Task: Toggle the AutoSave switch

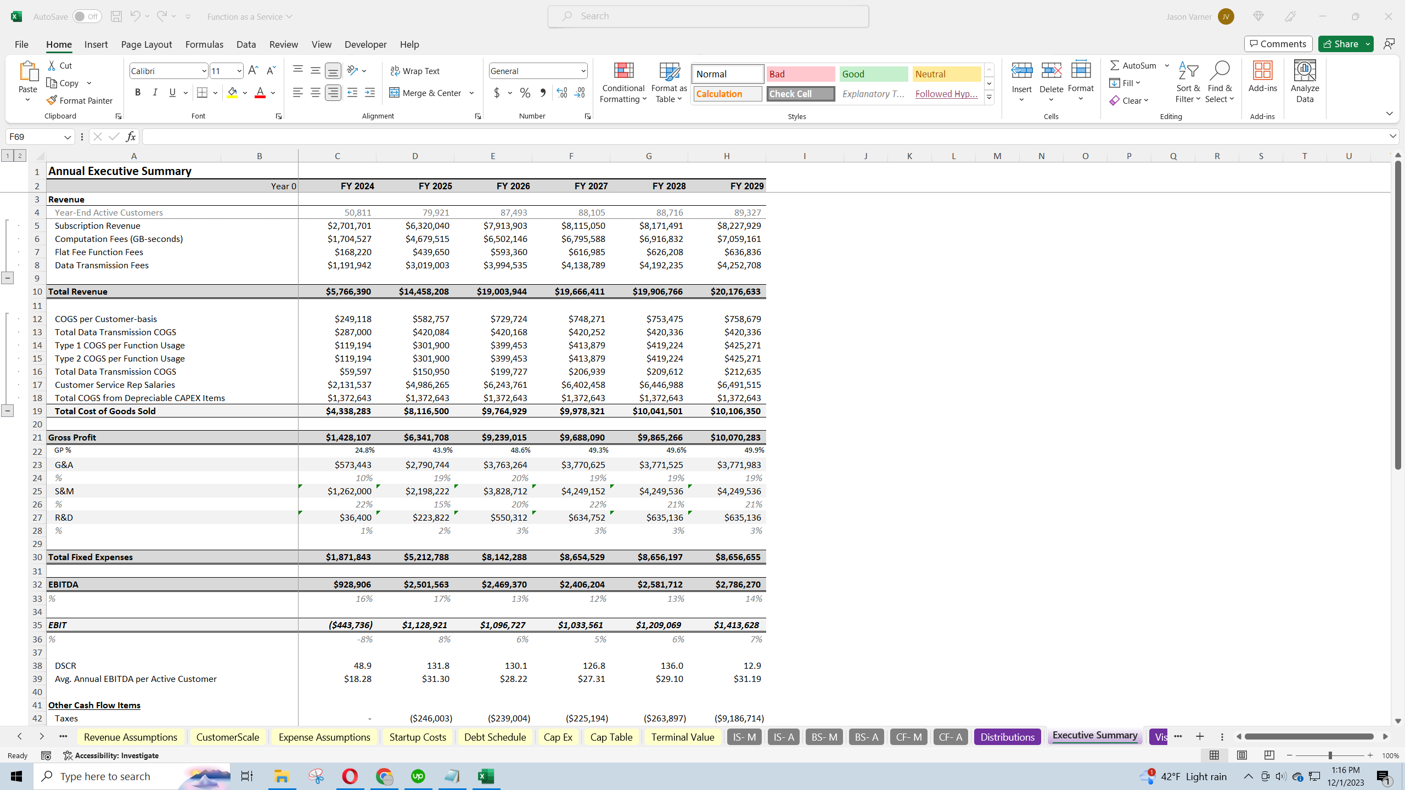Action: [87, 16]
